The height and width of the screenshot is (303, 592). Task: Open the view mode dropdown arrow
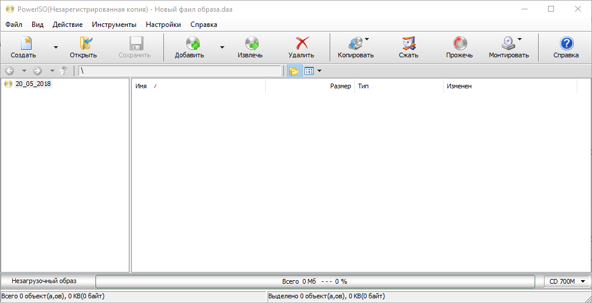click(x=319, y=71)
